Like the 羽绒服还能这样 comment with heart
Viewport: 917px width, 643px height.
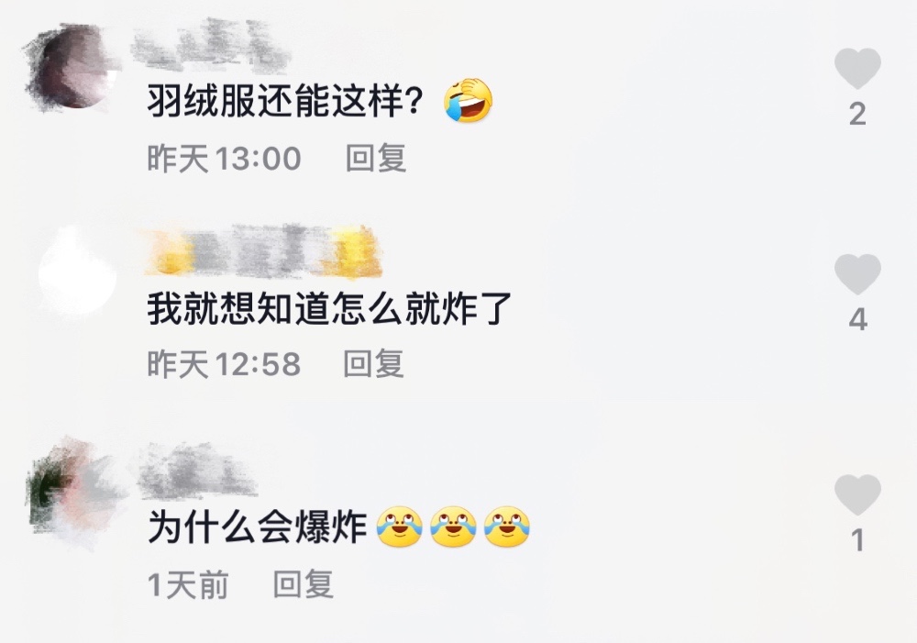(857, 69)
